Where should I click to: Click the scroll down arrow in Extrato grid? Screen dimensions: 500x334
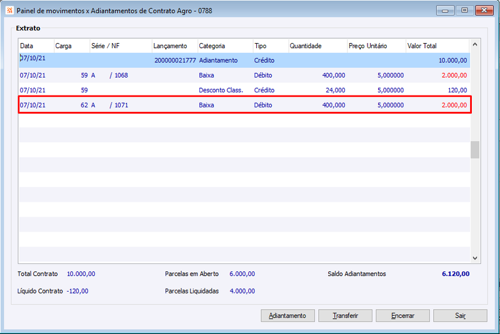475,258
